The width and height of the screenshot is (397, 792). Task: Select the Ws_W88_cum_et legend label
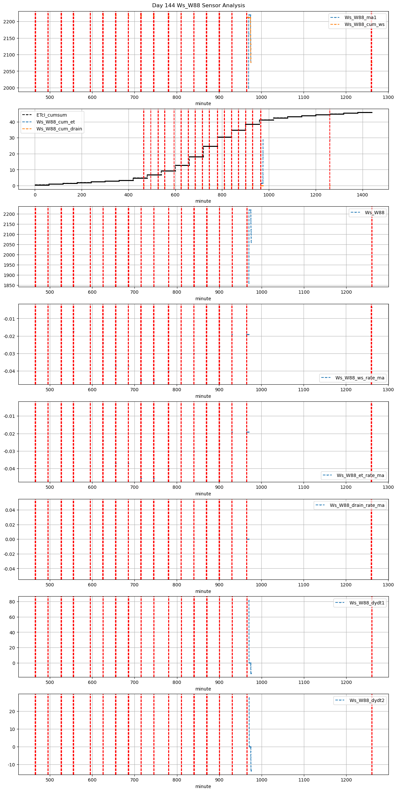point(55,122)
